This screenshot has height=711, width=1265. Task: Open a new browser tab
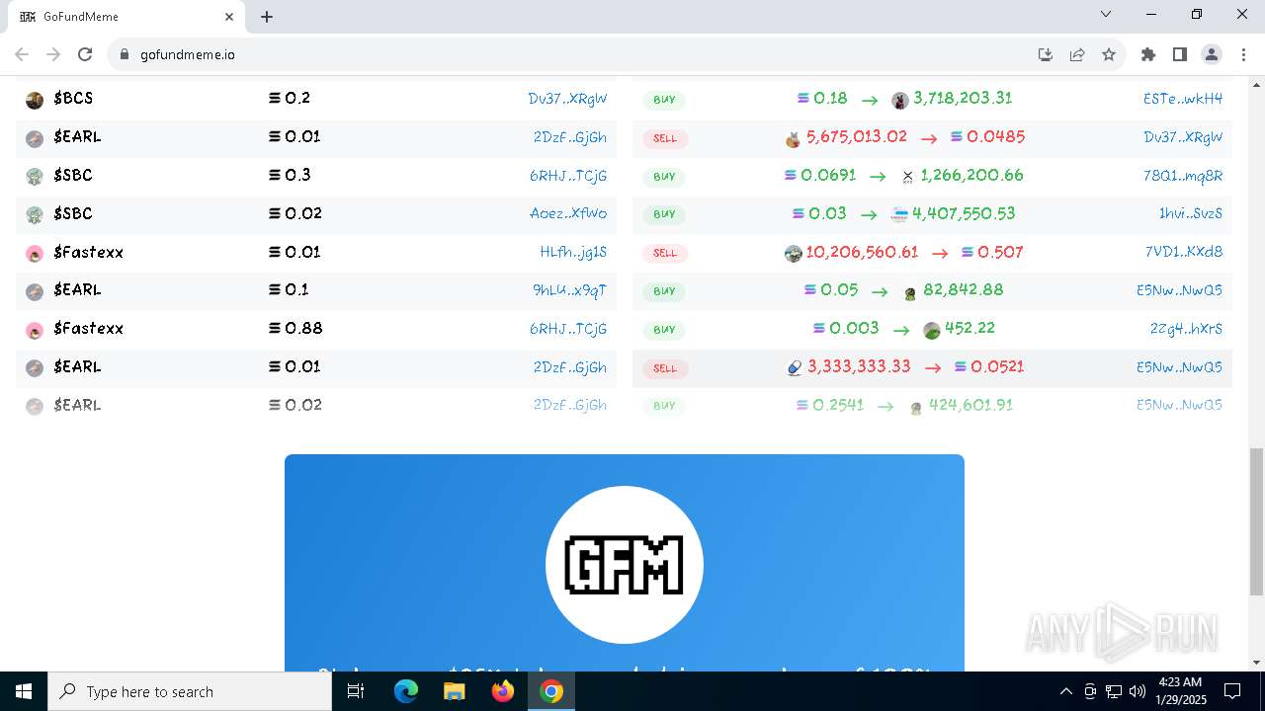pyautogui.click(x=267, y=17)
